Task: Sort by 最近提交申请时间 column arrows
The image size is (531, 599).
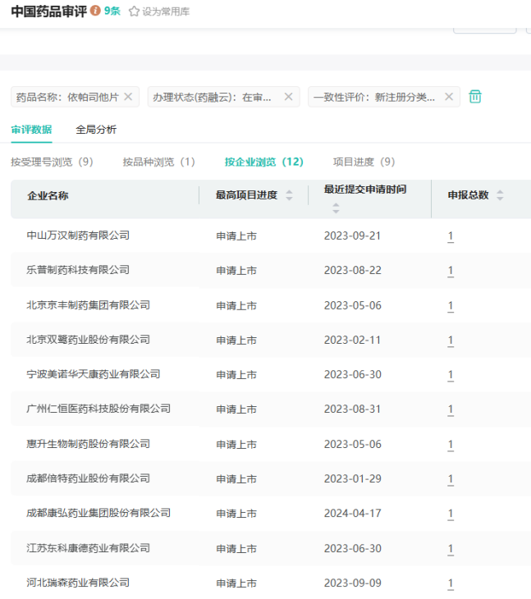Action: click(336, 208)
